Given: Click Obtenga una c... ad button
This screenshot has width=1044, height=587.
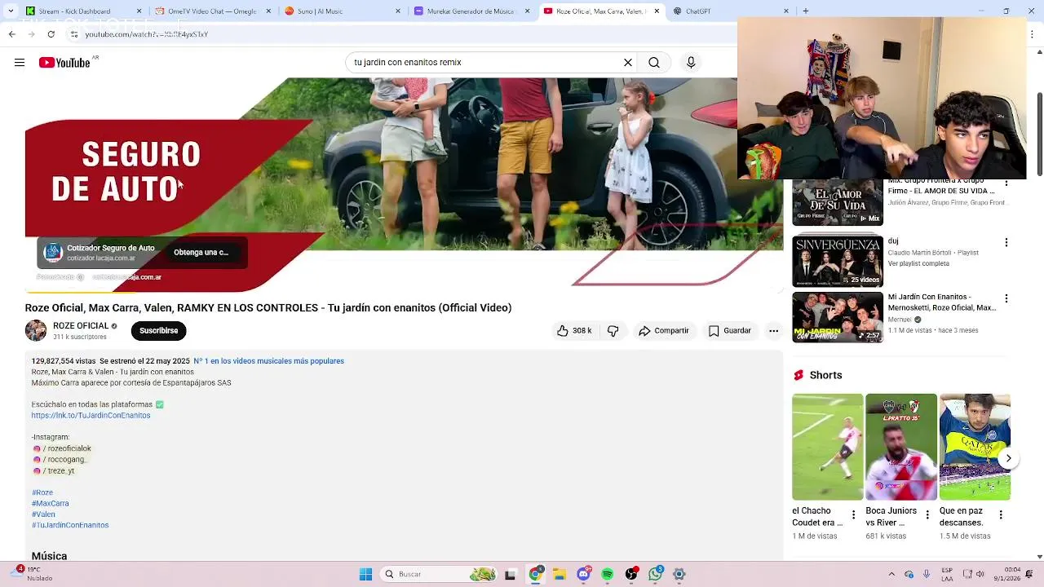Looking at the screenshot, I should pyautogui.click(x=201, y=253).
